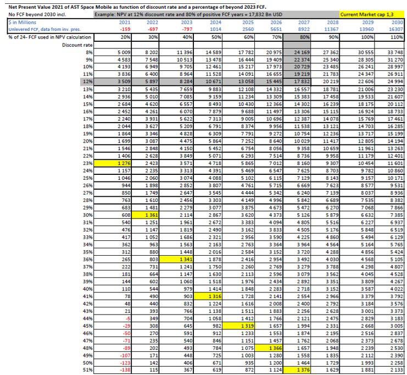This screenshot has width=407, height=375.
Task: Click the red -5 cell in the 44% row
Action: [x=113, y=318]
